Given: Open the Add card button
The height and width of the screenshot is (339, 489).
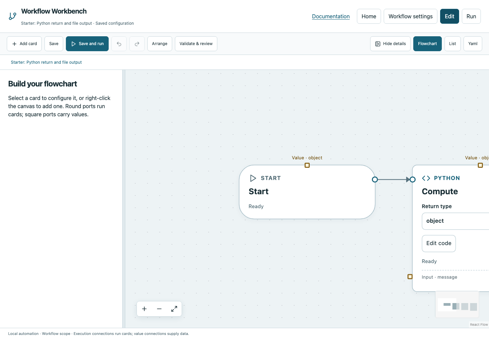Looking at the screenshot, I should click(x=24, y=44).
